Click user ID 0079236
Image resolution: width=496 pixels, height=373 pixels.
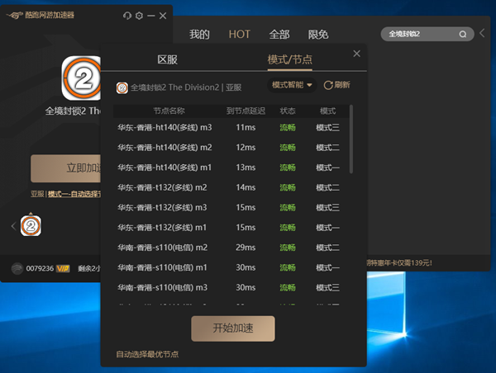(40, 268)
